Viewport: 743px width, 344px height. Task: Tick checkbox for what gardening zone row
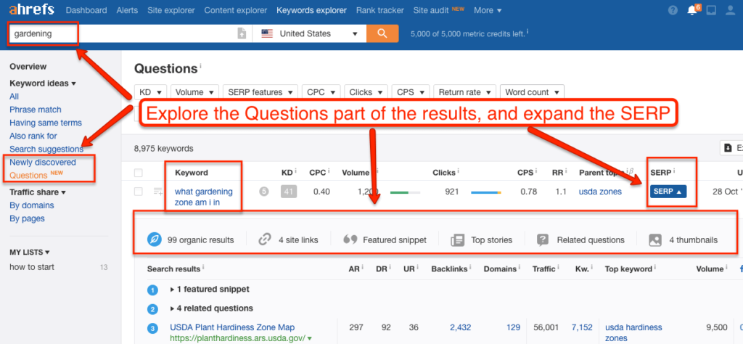tap(139, 192)
